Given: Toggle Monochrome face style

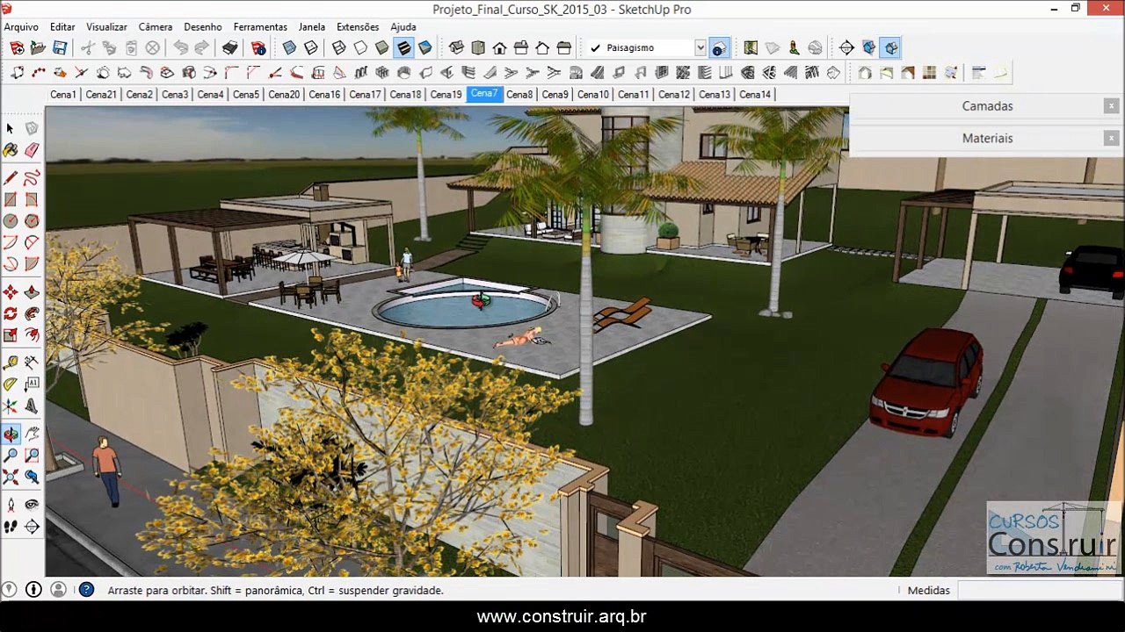Looking at the screenshot, I should (425, 47).
